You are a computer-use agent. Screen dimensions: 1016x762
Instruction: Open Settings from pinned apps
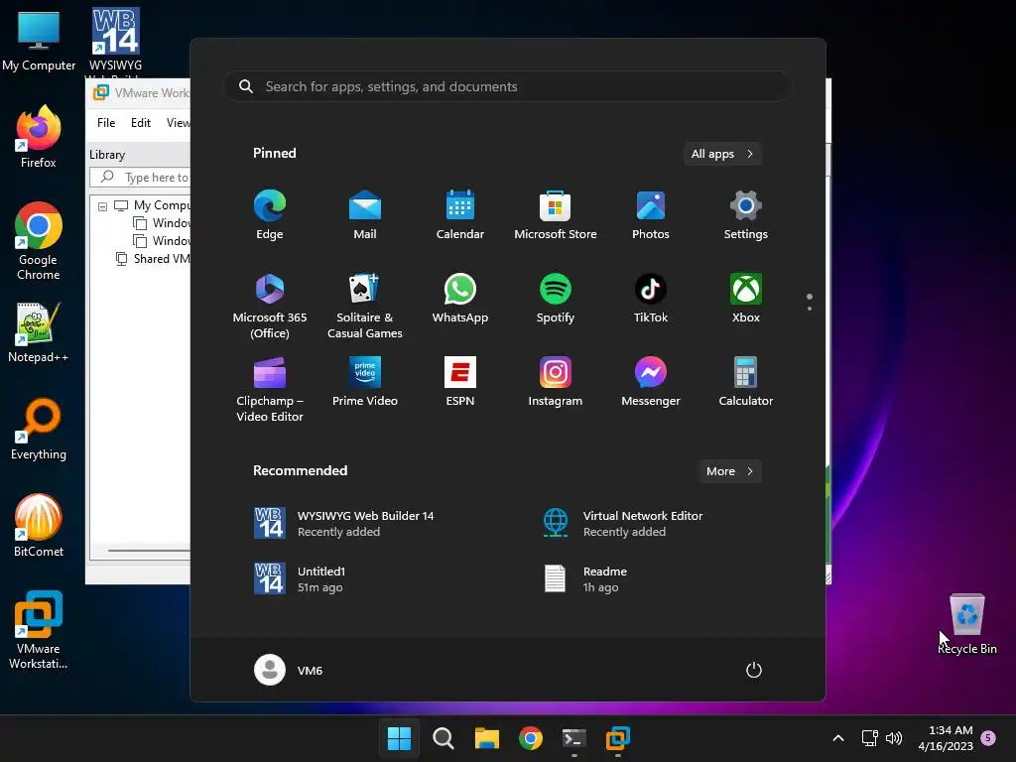point(746,215)
